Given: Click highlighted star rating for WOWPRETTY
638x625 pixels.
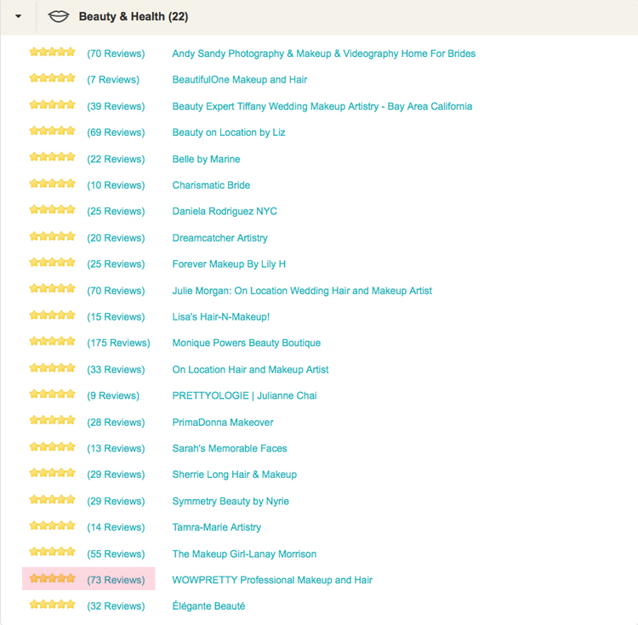Looking at the screenshot, I should coord(53,579).
